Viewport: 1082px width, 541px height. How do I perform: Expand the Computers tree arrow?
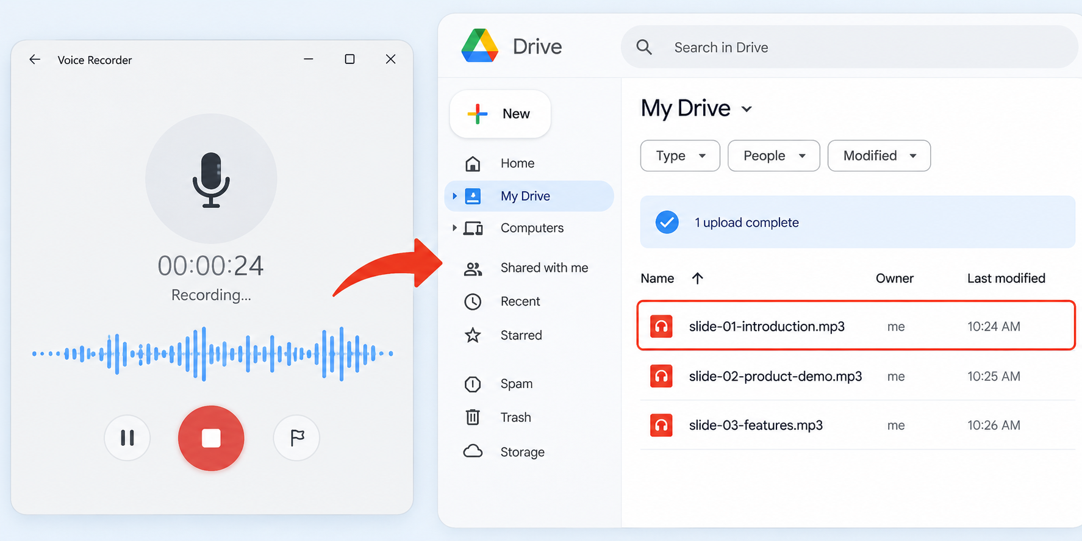(x=454, y=228)
